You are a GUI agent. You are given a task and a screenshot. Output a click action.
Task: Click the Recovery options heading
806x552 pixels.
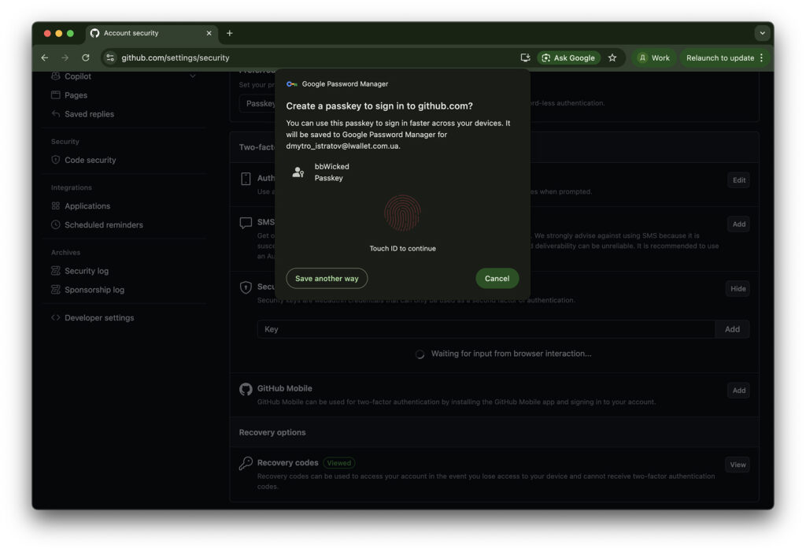272,432
